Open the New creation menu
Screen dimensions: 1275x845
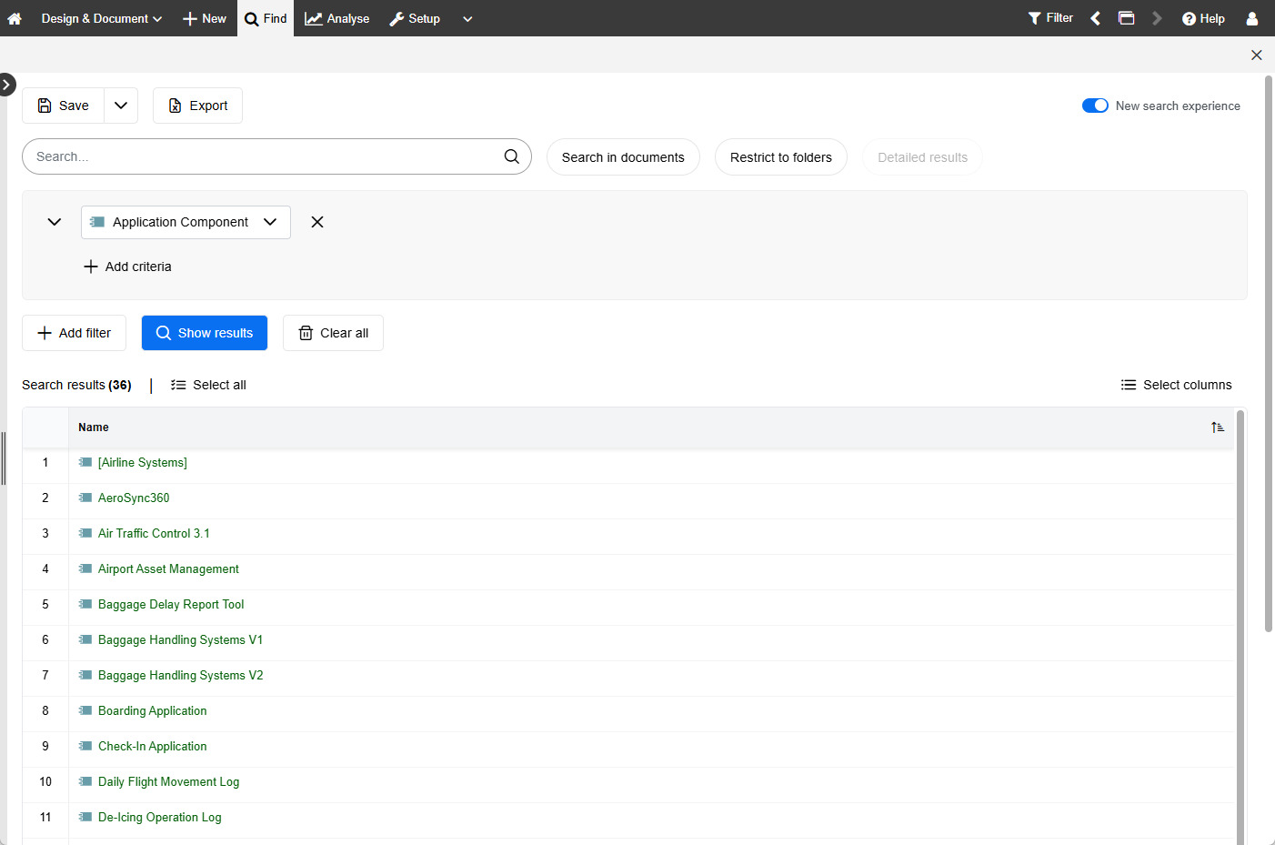click(204, 18)
